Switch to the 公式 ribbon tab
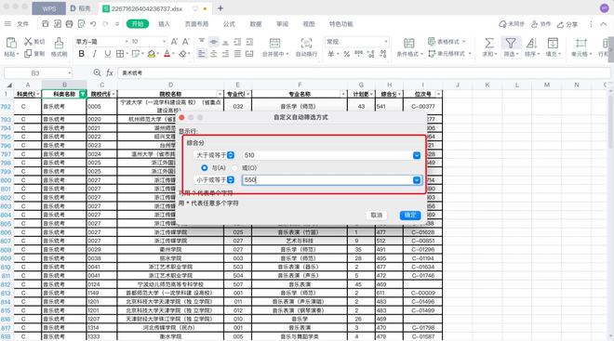 (229, 24)
